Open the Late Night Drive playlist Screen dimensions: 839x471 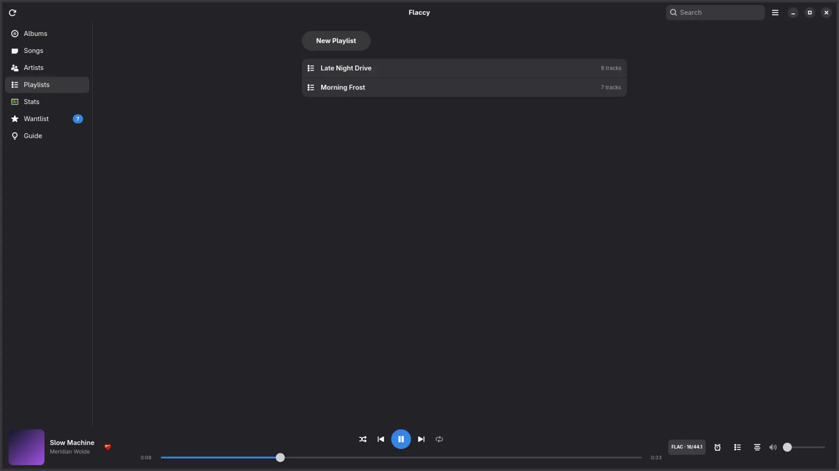tap(464, 68)
